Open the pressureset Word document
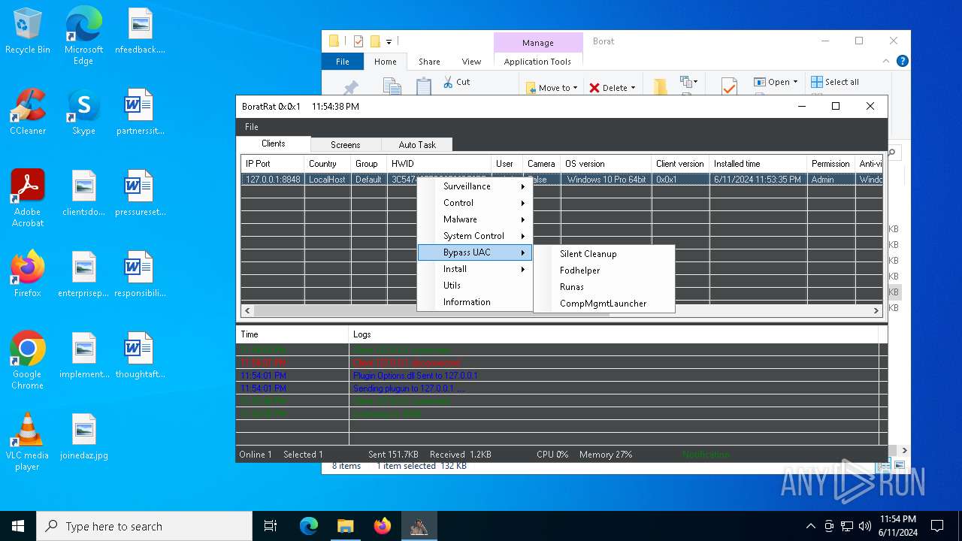This screenshot has height=541, width=962. [x=140, y=194]
